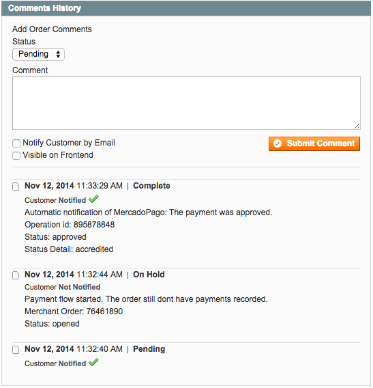
Task: Click the note icon beside the On Hold entry
Action: coord(16,275)
